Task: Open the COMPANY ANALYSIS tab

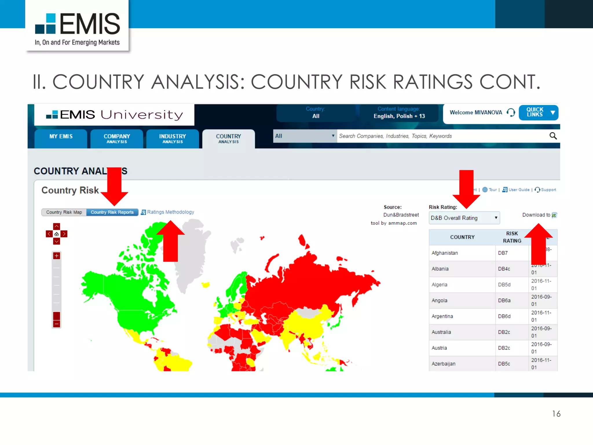Action: (x=117, y=139)
